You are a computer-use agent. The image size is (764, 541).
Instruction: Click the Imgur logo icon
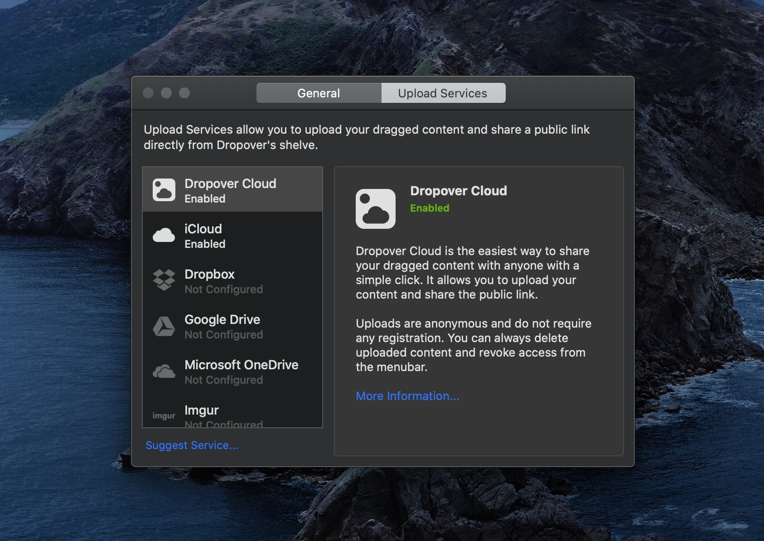(x=164, y=415)
